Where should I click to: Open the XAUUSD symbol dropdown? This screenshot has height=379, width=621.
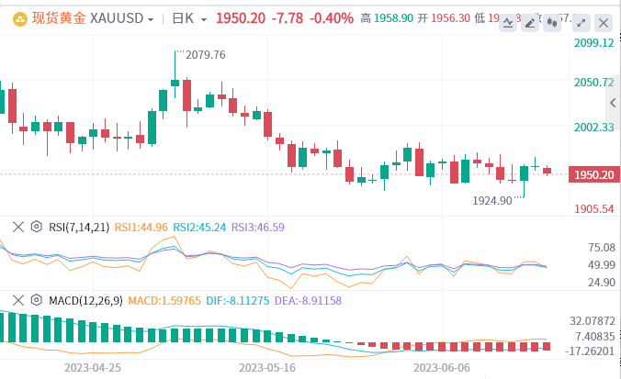click(x=121, y=18)
